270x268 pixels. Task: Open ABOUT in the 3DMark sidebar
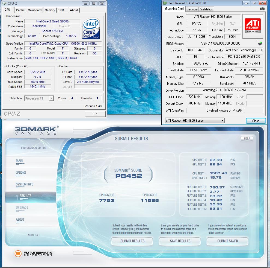20,220
